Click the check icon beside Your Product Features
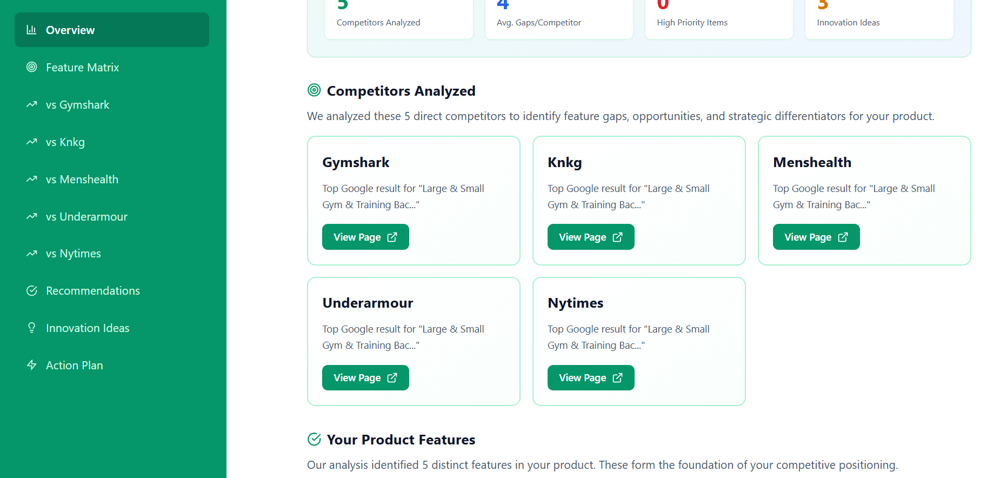Screen dimensions: 1000x478 (314, 439)
